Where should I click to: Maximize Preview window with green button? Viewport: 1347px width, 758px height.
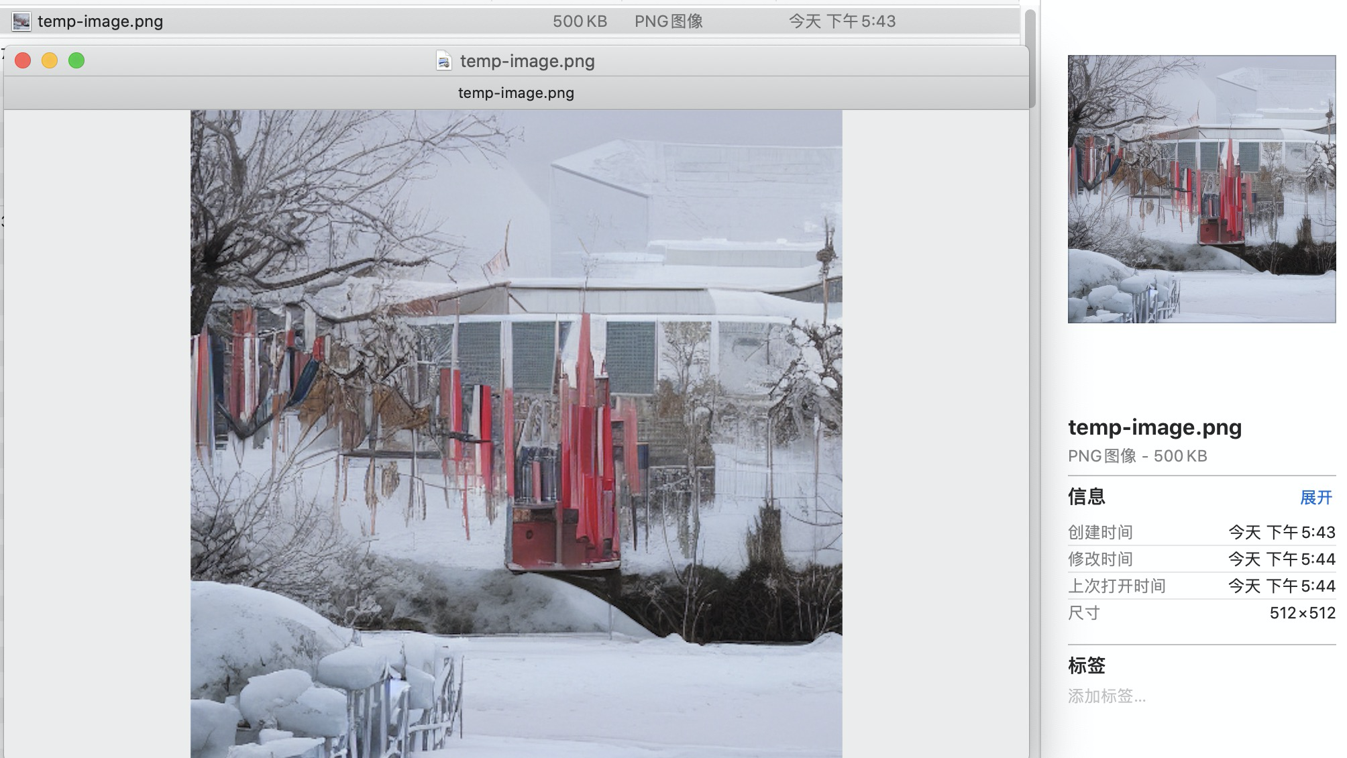tap(76, 60)
